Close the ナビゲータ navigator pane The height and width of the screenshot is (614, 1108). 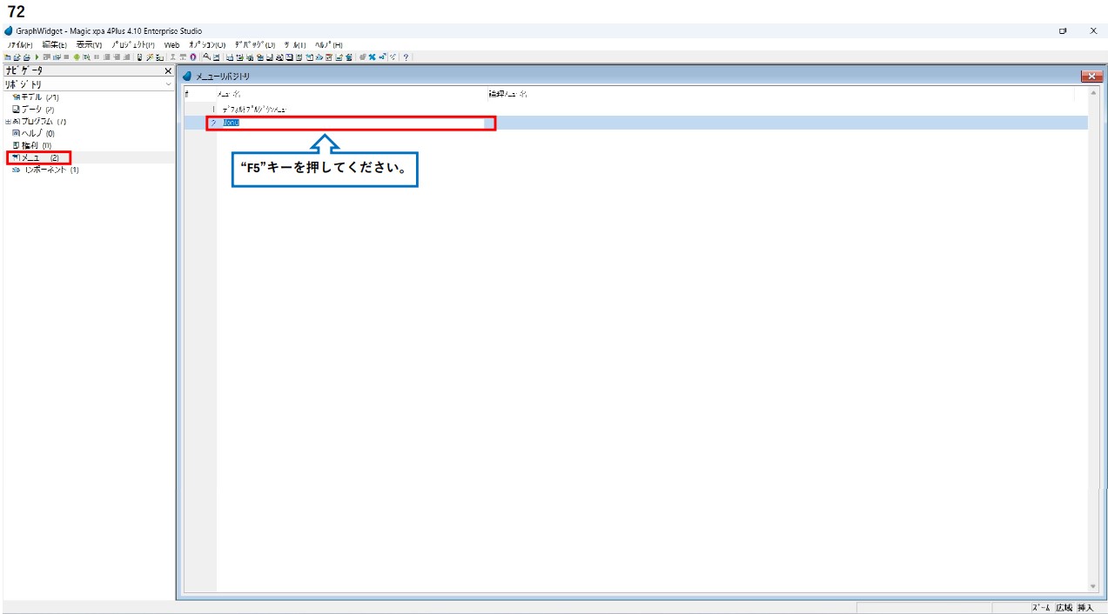click(168, 70)
